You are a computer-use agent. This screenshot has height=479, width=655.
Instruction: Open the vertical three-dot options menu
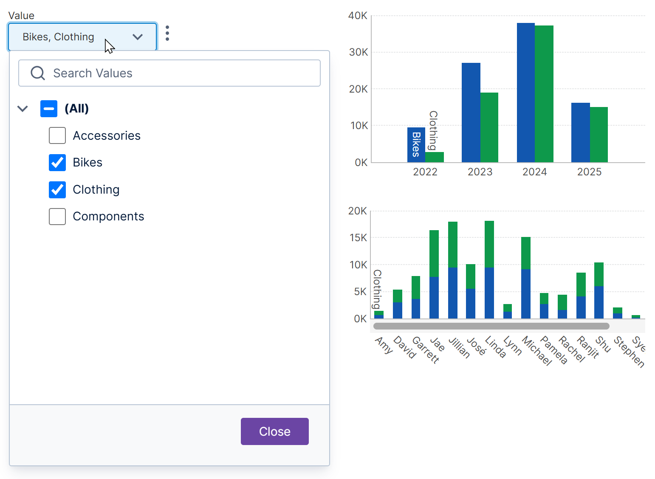[x=167, y=33]
